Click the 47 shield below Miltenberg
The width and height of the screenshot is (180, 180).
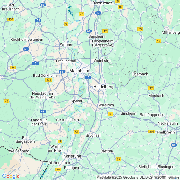click(159, 41)
